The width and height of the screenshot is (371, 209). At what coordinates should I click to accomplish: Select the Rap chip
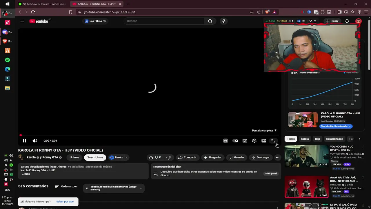point(317,139)
